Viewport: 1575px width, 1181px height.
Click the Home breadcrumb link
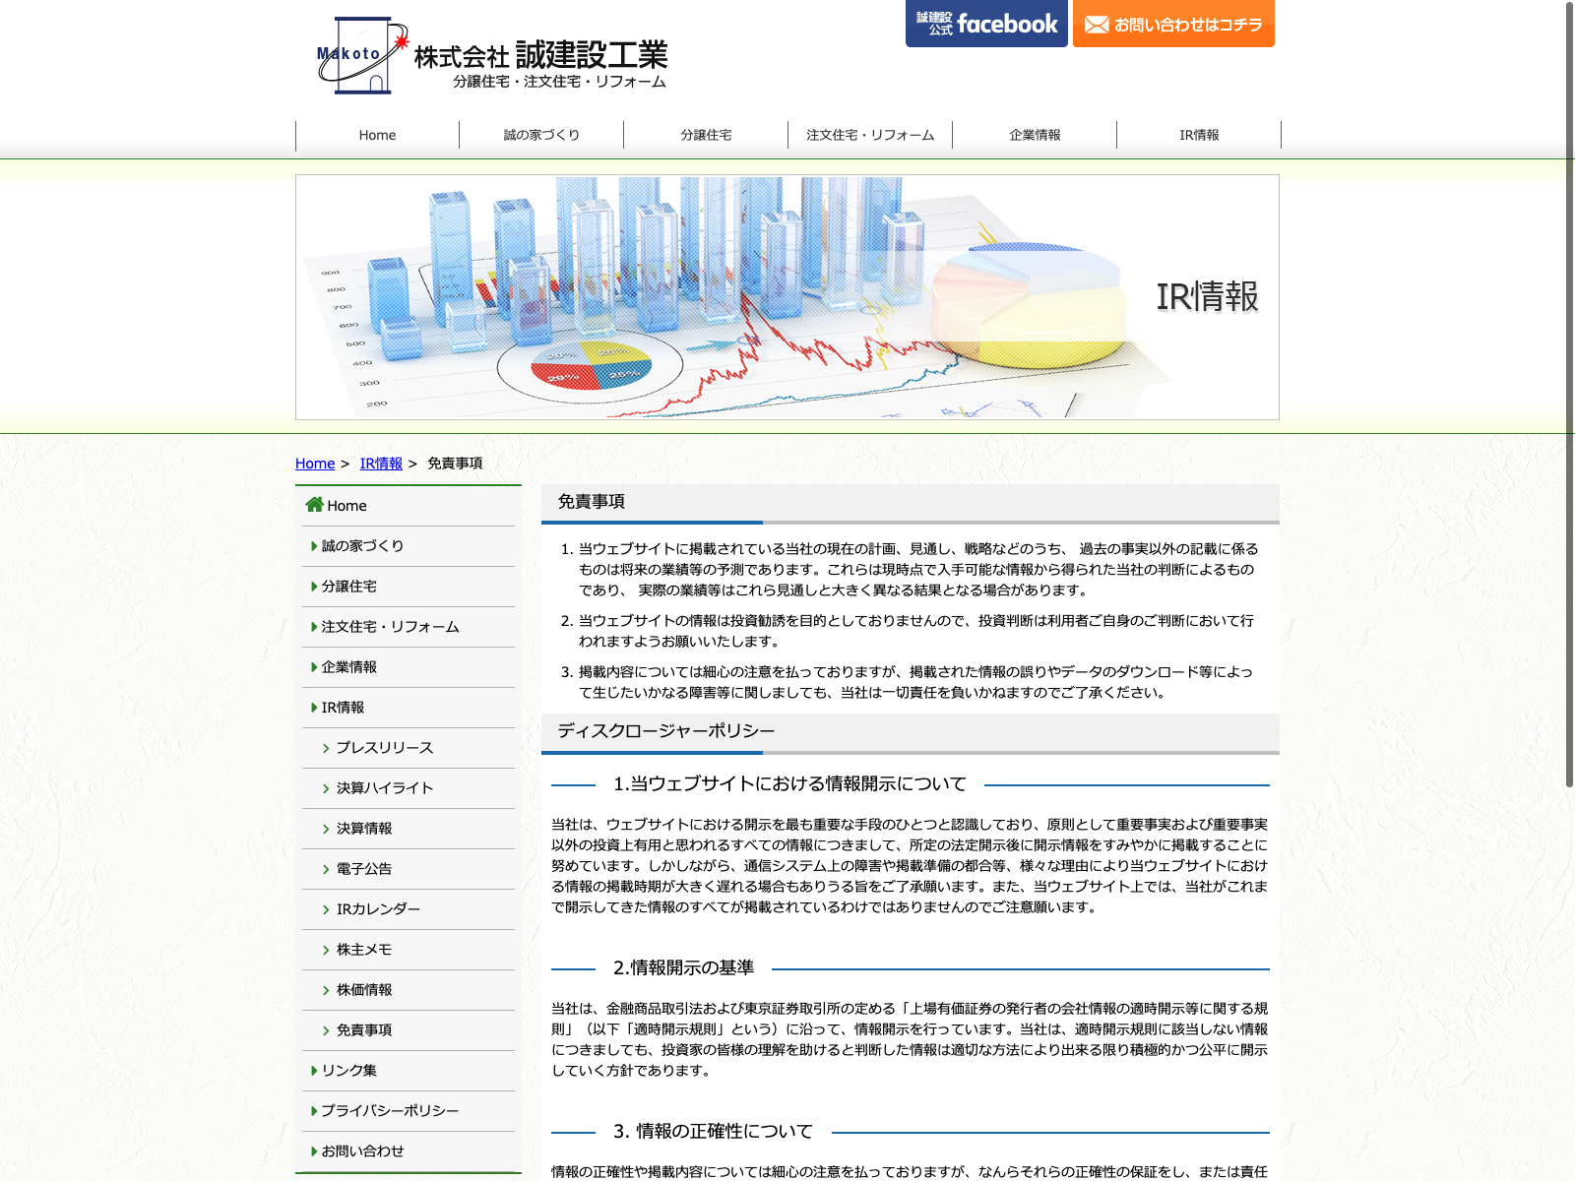point(315,464)
